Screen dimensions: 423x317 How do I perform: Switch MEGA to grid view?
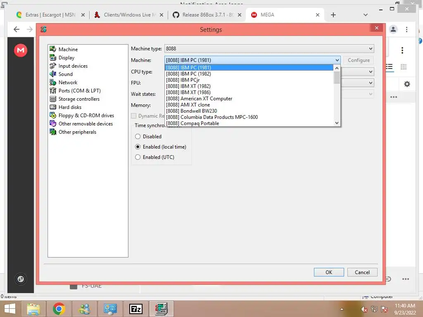pyautogui.click(x=404, y=66)
